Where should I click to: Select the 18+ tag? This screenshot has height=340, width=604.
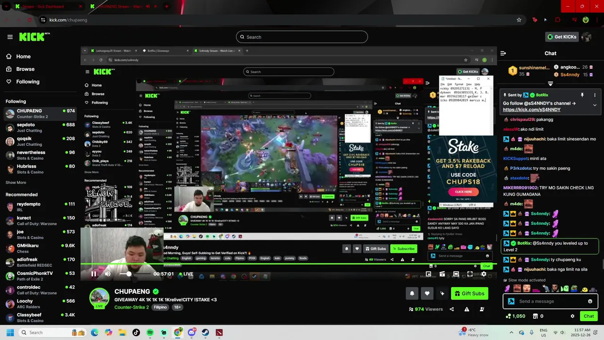coord(177,307)
